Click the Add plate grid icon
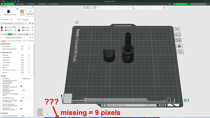The height and width of the screenshot is (118, 210). (x=88, y=8)
